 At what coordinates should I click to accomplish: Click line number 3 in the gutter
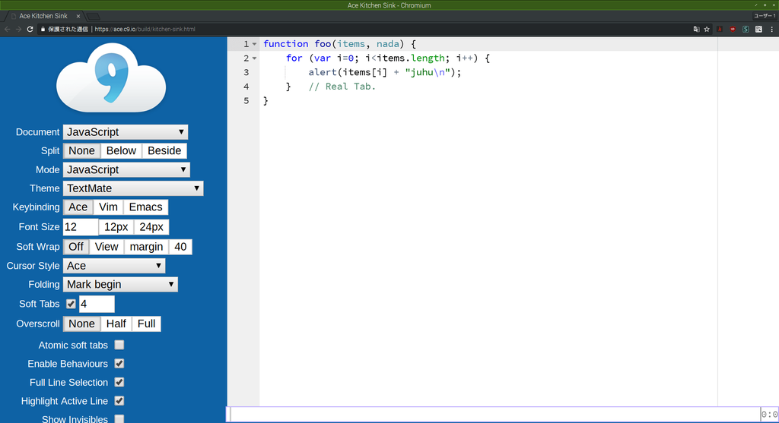(x=246, y=72)
